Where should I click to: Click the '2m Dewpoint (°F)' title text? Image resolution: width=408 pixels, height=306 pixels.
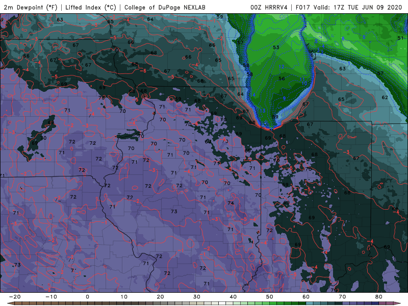[30, 7]
